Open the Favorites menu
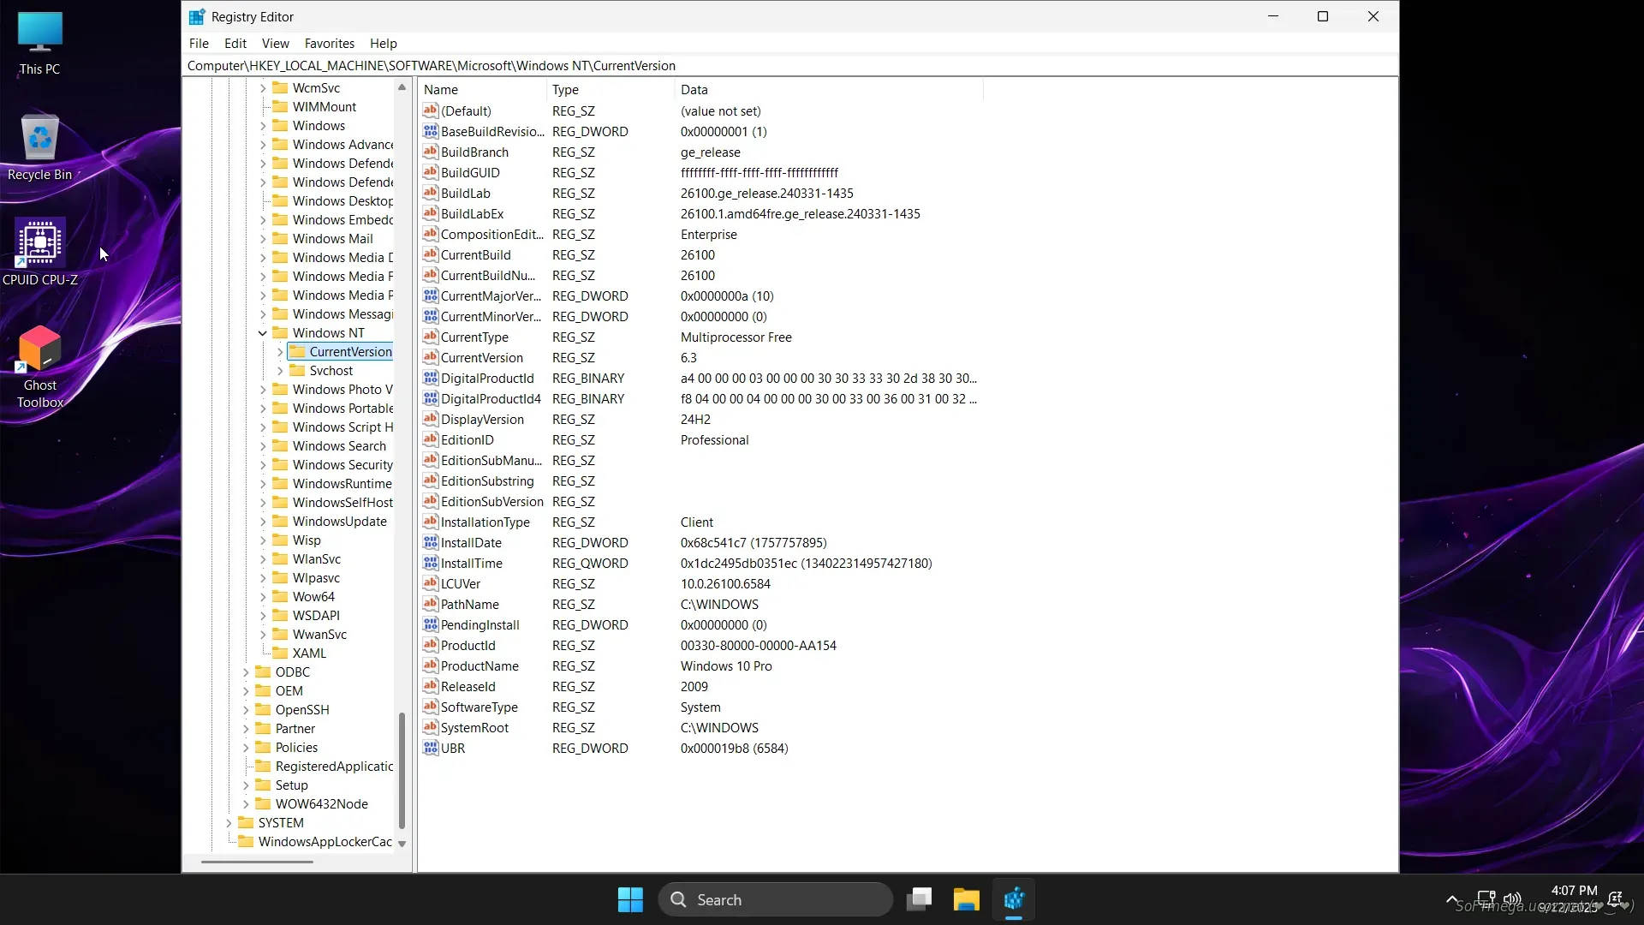Viewport: 1644px width, 925px height. (329, 43)
